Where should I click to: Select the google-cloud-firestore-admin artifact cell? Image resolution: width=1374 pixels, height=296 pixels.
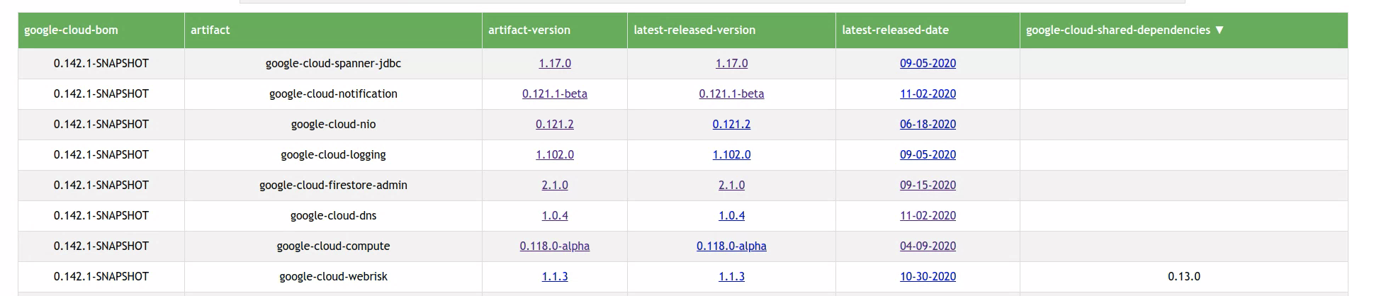coord(333,185)
